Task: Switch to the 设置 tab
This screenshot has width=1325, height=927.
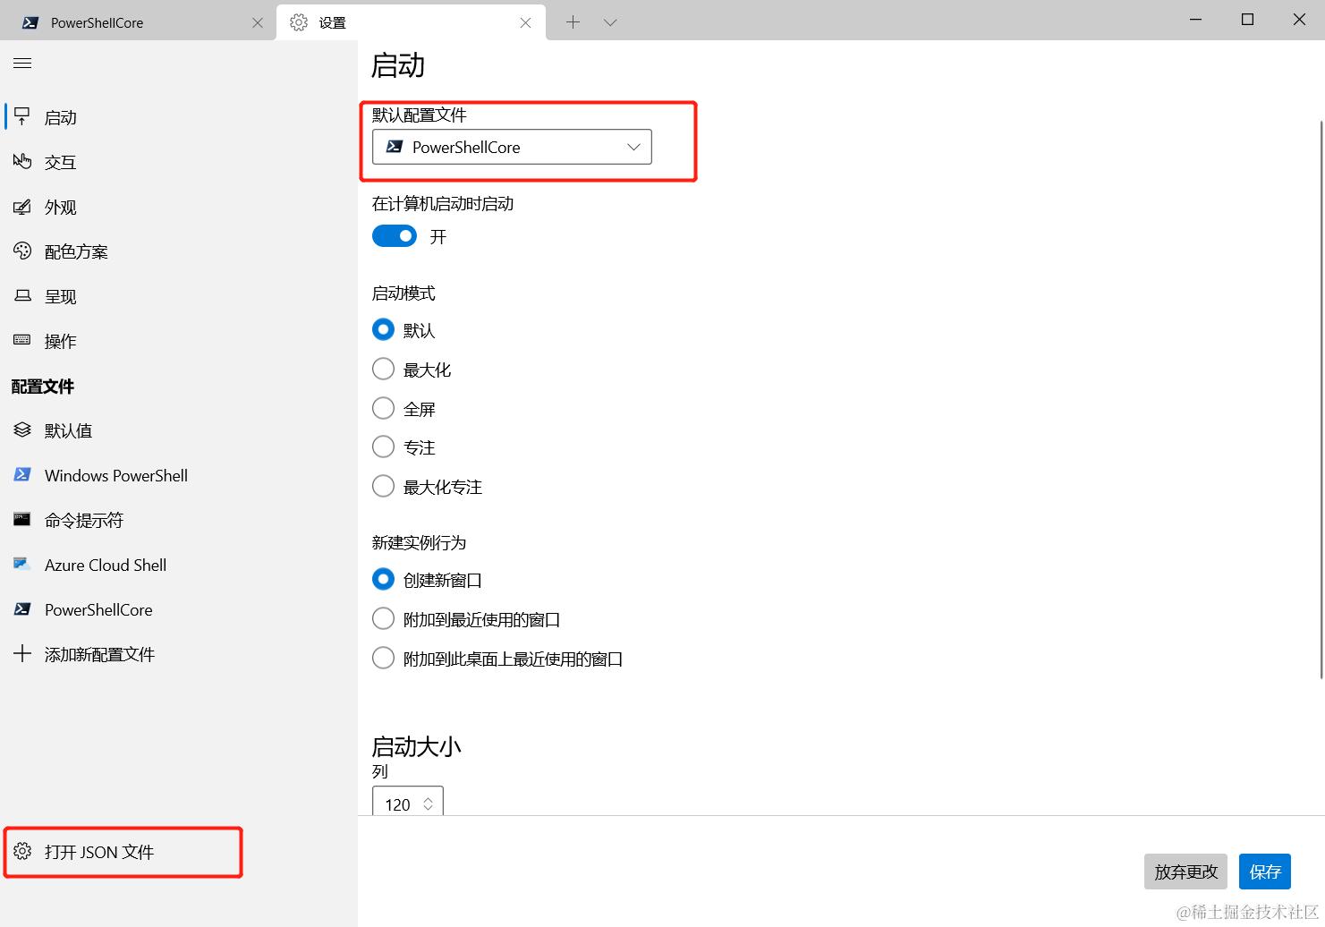Action: coord(412,22)
